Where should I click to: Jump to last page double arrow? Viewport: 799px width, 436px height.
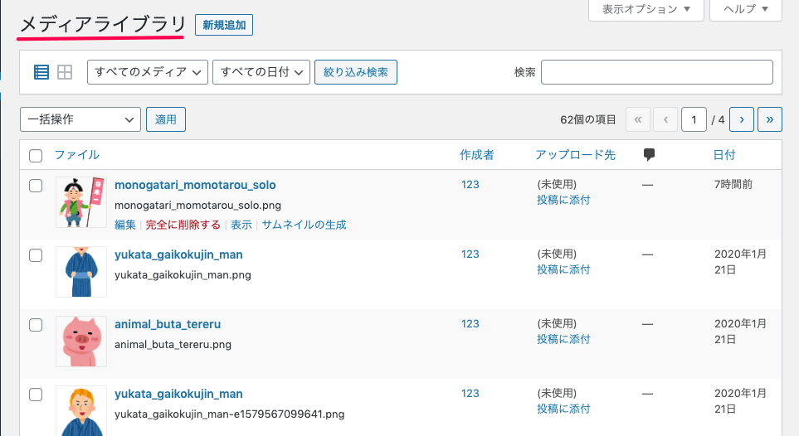point(769,119)
